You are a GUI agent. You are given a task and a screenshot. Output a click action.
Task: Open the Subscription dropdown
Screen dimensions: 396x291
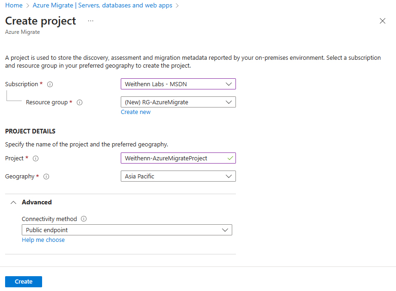[x=178, y=84]
